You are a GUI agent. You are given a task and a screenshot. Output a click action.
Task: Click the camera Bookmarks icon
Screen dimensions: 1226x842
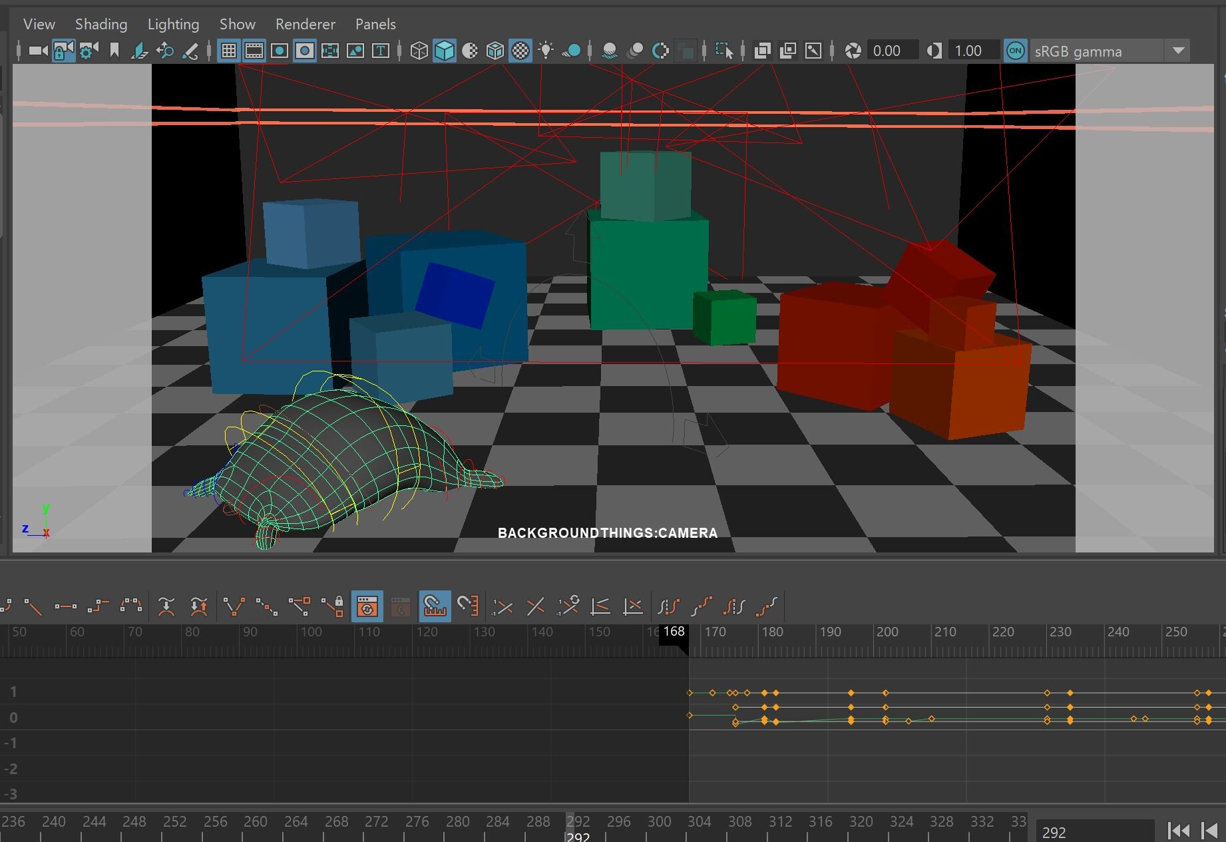pyautogui.click(x=114, y=51)
